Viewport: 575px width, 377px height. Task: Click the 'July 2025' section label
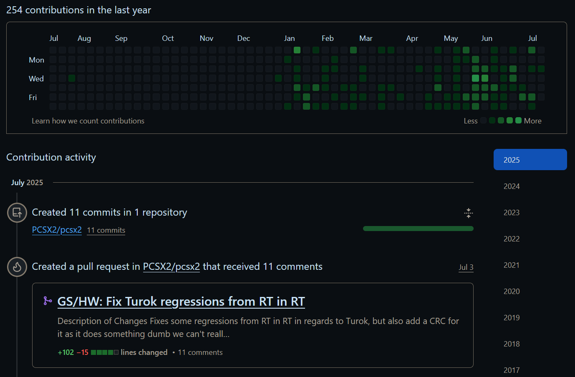pyautogui.click(x=27, y=183)
